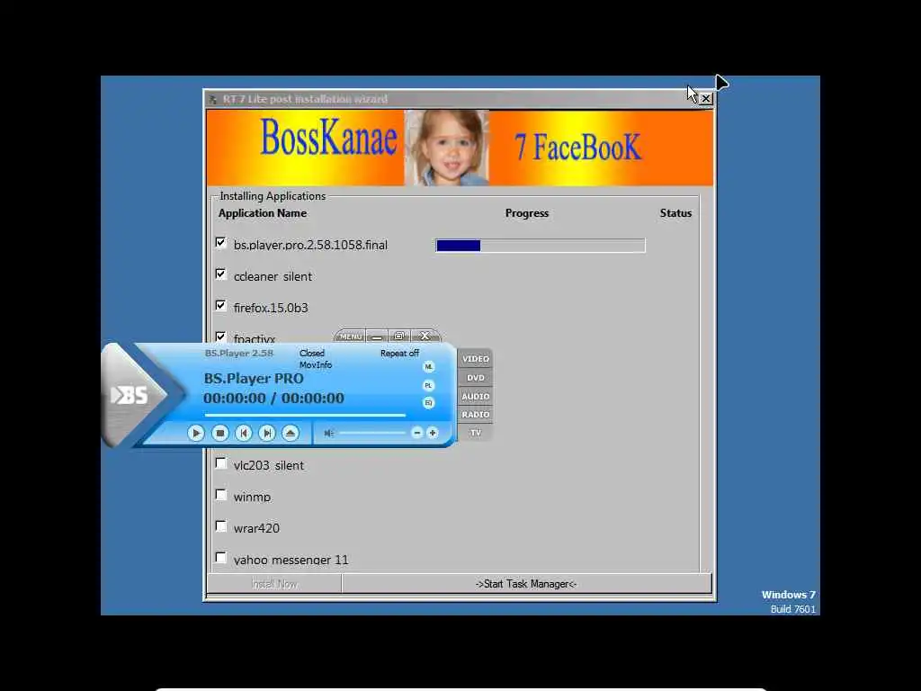The height and width of the screenshot is (691, 921).
Task: Check the vlc203 silent checkbox
Action: coord(221,463)
